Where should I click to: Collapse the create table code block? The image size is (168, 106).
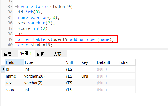pos(16,7)
